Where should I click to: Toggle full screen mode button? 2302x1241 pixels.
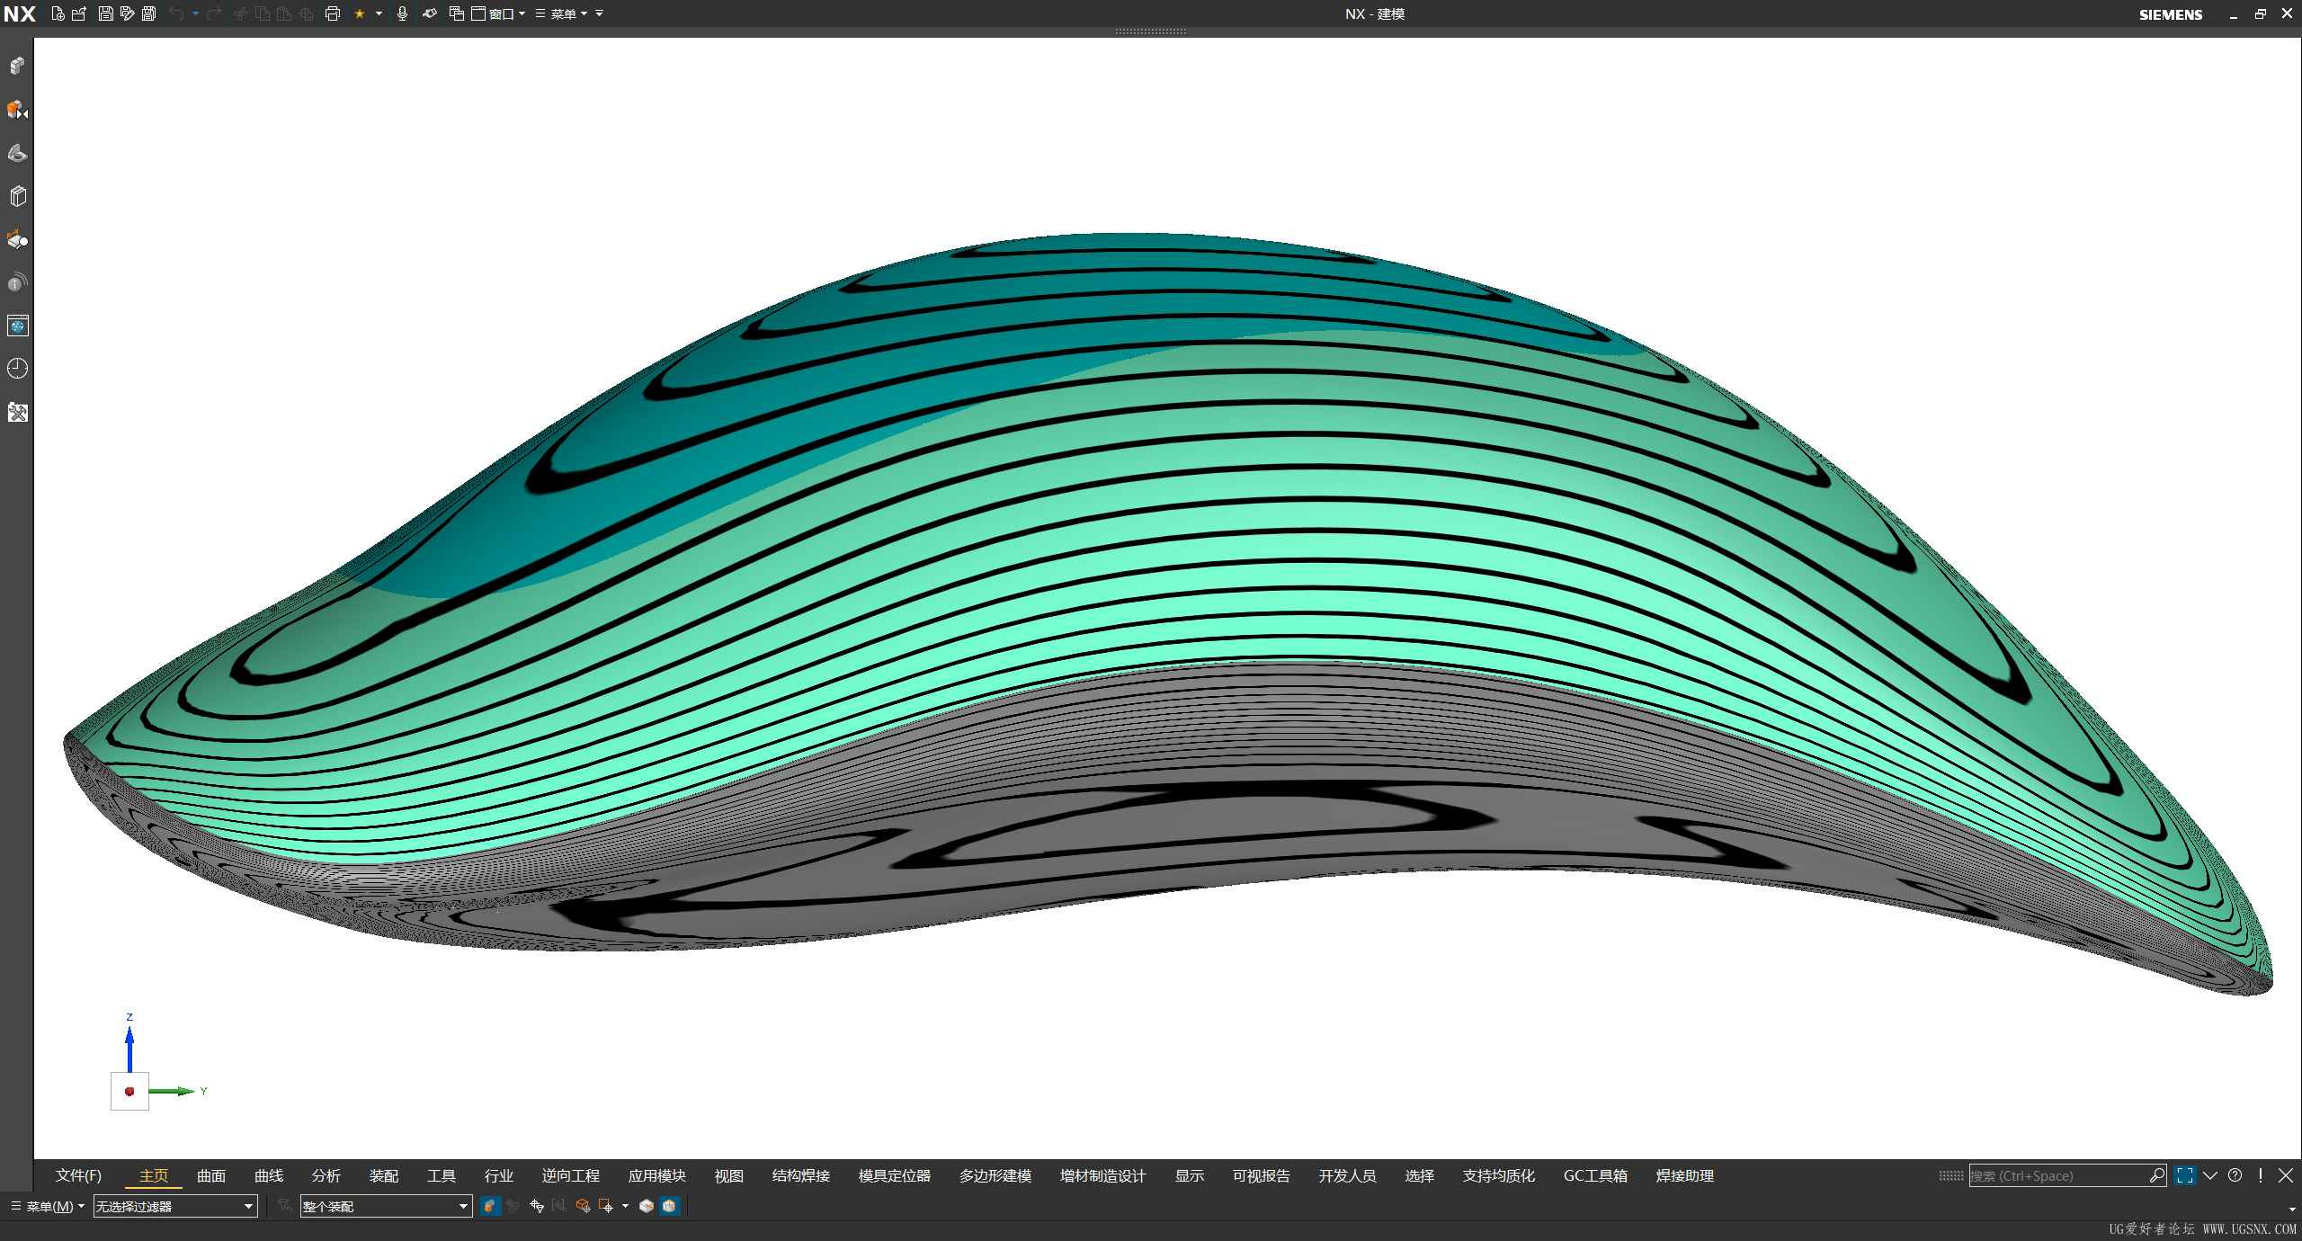(x=2185, y=1175)
